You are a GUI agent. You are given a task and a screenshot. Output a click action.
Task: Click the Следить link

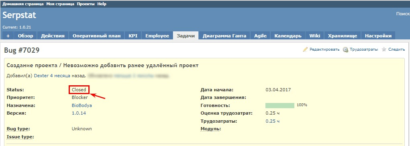(396, 49)
